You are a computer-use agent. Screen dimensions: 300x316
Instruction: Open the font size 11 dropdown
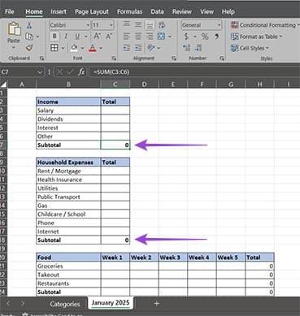coord(111,25)
